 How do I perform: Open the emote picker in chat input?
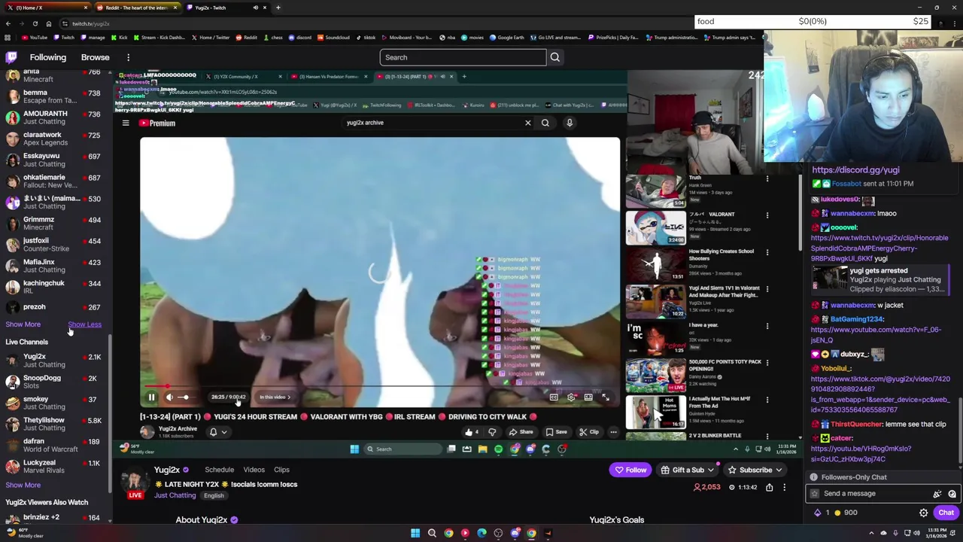(x=952, y=494)
